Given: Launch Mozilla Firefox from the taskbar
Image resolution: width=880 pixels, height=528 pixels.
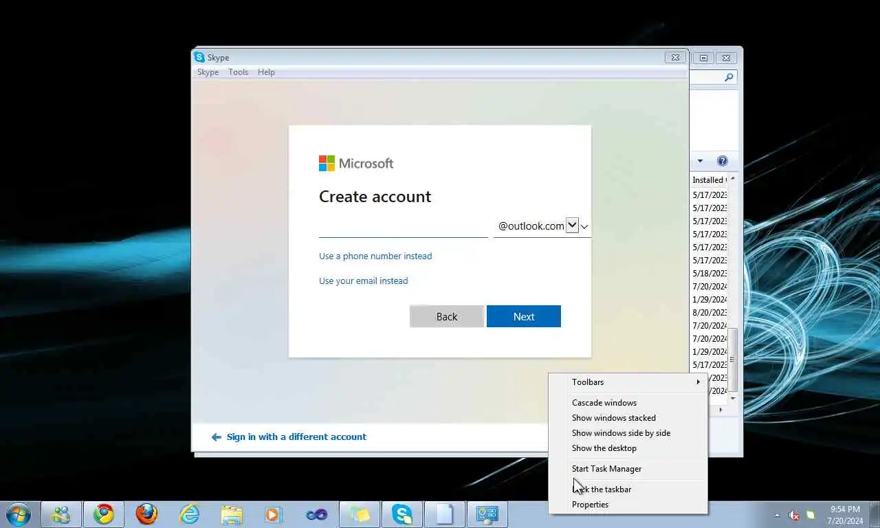Looking at the screenshot, I should [x=146, y=514].
